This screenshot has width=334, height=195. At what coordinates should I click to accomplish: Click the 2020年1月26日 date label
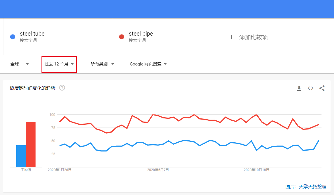point(59,170)
